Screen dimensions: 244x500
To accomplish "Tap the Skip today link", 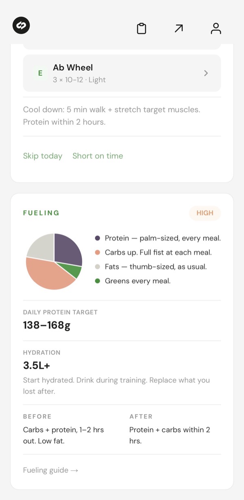I will (43, 156).
